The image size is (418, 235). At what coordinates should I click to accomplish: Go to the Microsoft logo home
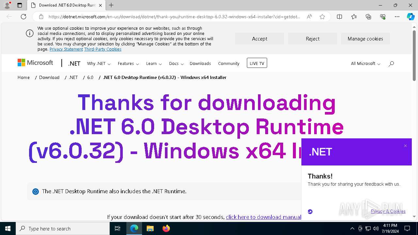click(x=35, y=63)
